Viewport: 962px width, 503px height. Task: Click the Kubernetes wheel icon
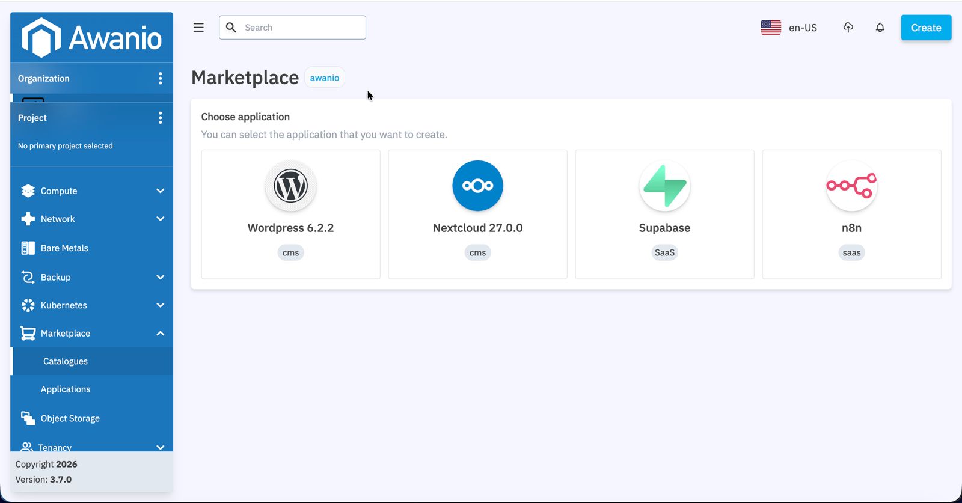28,305
